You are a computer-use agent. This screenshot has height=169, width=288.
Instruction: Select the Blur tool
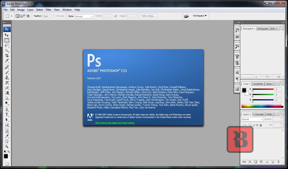pyautogui.click(x=7, y=98)
